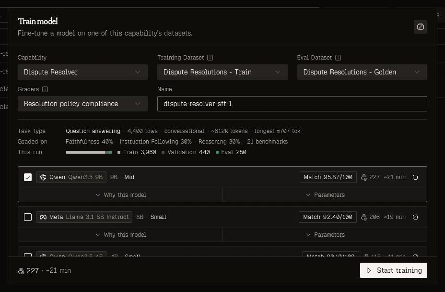Click credits coin icon next to 206 in Llama row
Screen dimensions: 445x292
(364, 217)
